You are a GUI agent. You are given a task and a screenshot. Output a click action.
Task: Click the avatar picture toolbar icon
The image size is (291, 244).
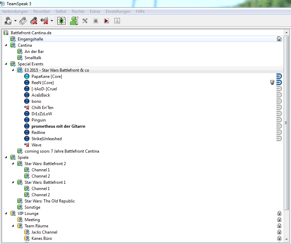coord(117,21)
